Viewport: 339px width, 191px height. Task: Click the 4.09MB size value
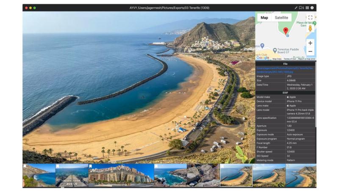291,81
